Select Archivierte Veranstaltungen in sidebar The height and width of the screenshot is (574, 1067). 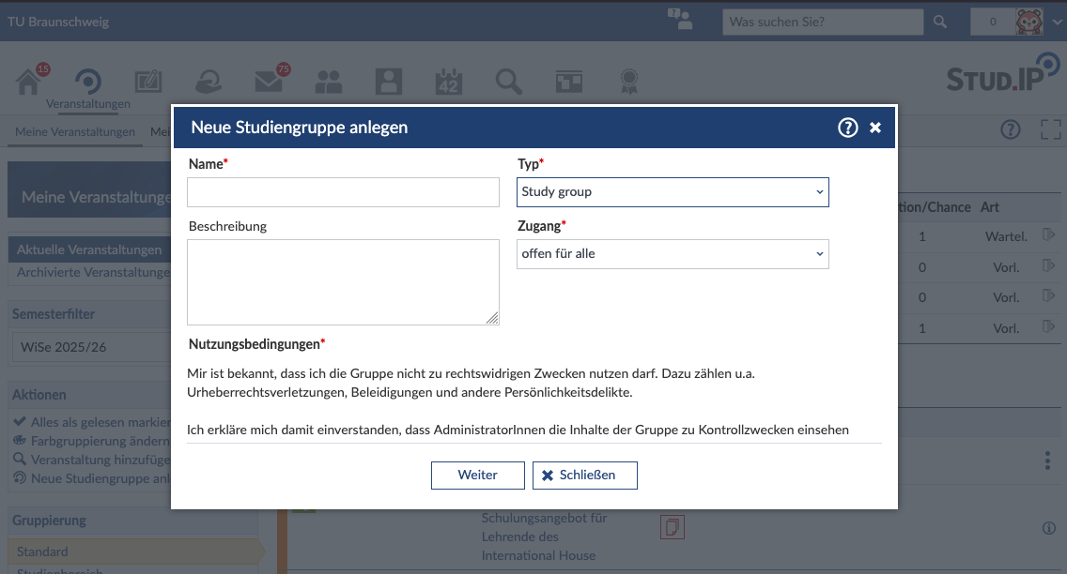(x=93, y=272)
